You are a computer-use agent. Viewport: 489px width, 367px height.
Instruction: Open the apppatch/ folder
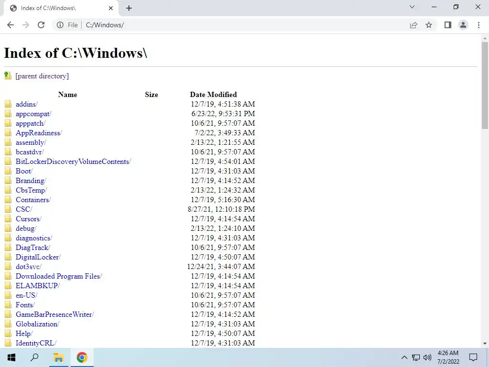31,123
